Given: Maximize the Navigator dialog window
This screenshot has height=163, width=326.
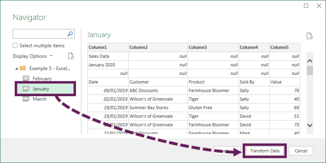Looking at the screenshot, I should [x=306, y=6].
